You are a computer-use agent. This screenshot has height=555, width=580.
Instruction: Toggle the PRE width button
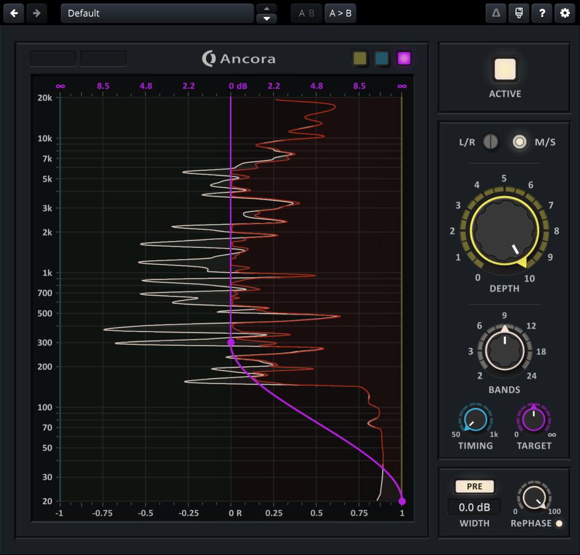click(474, 487)
